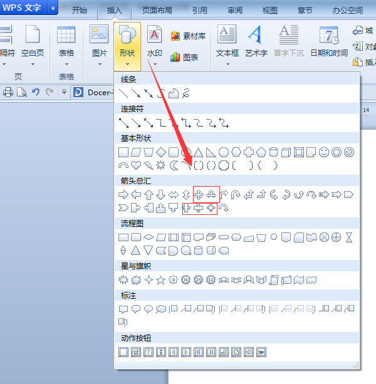Open print preview in quick toolbar
Viewport: 376px width, 384px height.
(22, 92)
